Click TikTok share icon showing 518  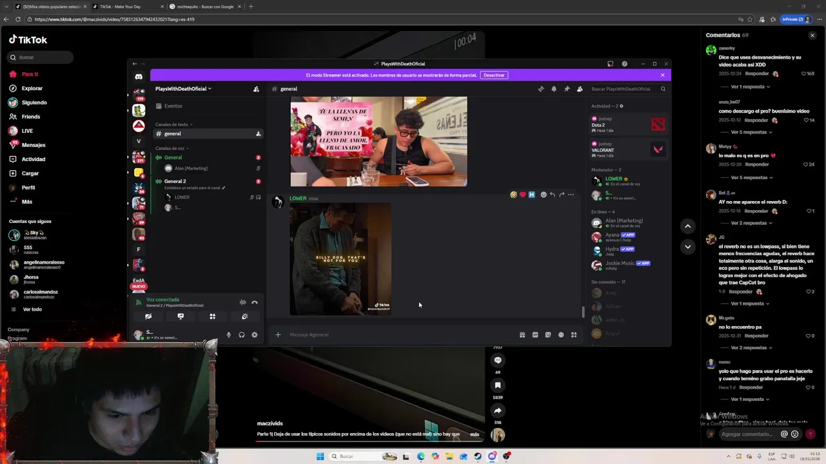pyautogui.click(x=498, y=411)
